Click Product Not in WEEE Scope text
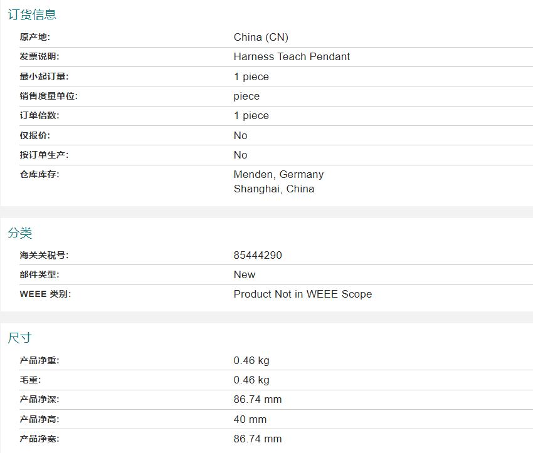The height and width of the screenshot is (453, 533). (x=302, y=294)
